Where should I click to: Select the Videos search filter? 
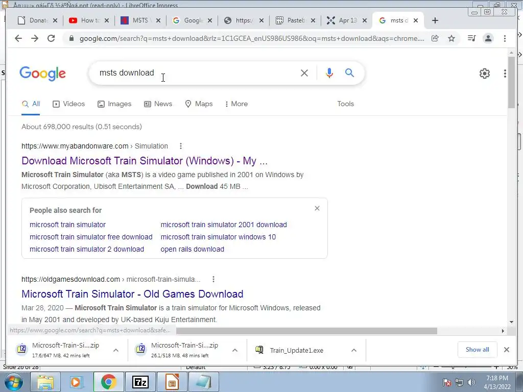click(69, 104)
